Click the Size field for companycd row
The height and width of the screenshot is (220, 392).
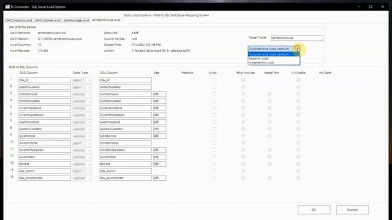[159, 94]
